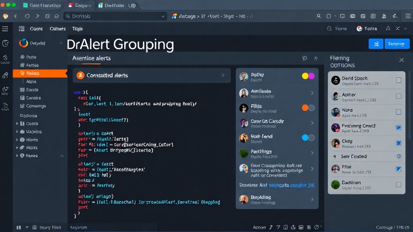413x232 pixels.
Task: Click the top globe icon in left rail
Action: pyautogui.click(x=5, y=43)
